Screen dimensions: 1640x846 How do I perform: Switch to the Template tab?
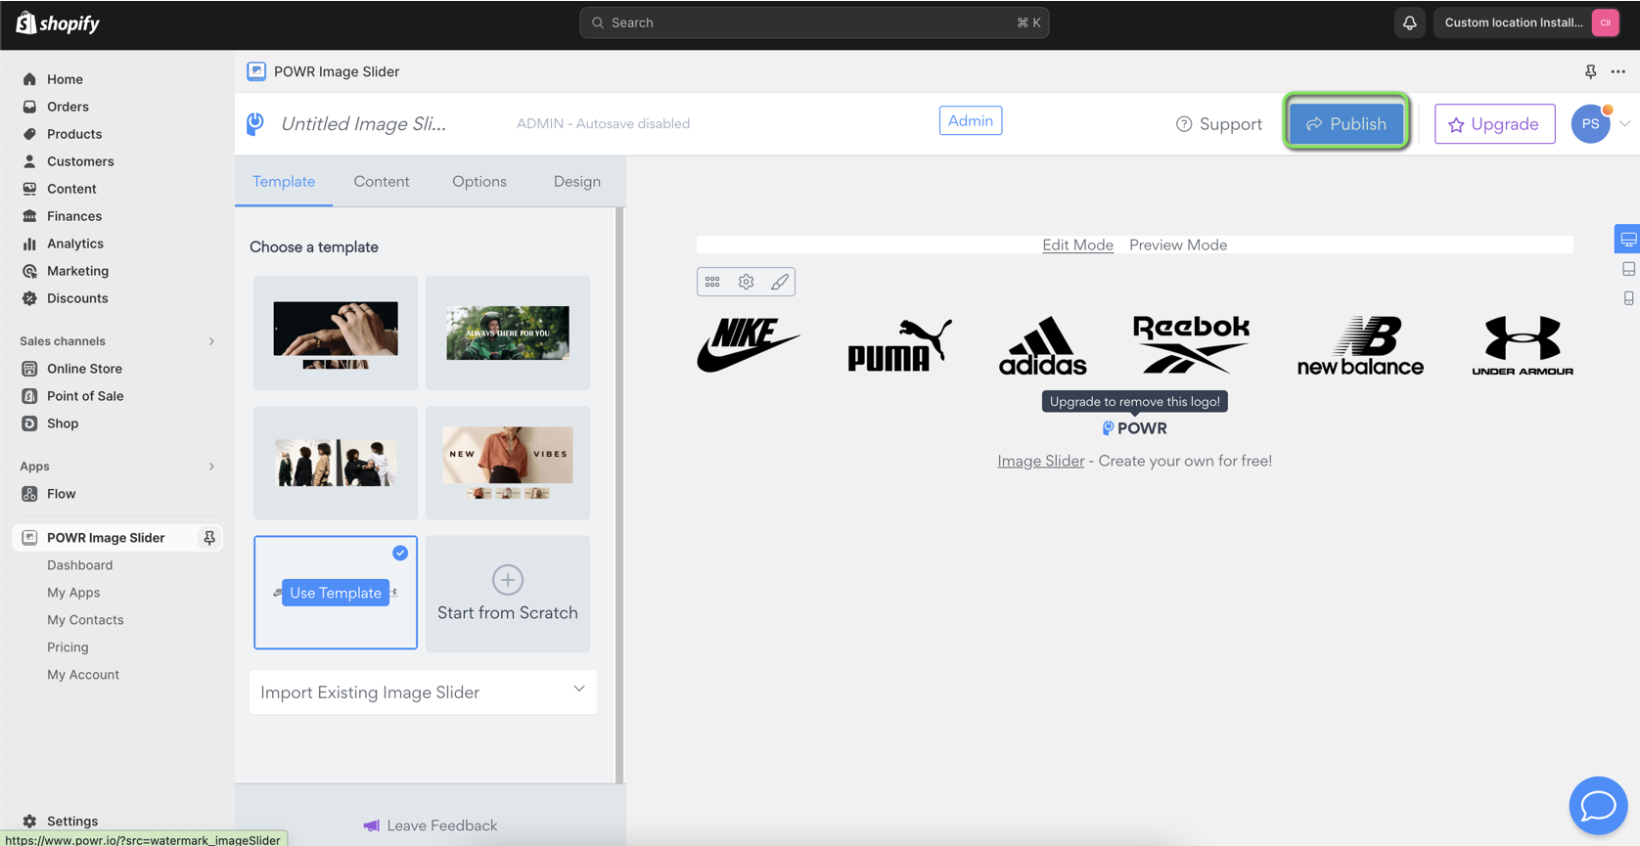tap(284, 181)
